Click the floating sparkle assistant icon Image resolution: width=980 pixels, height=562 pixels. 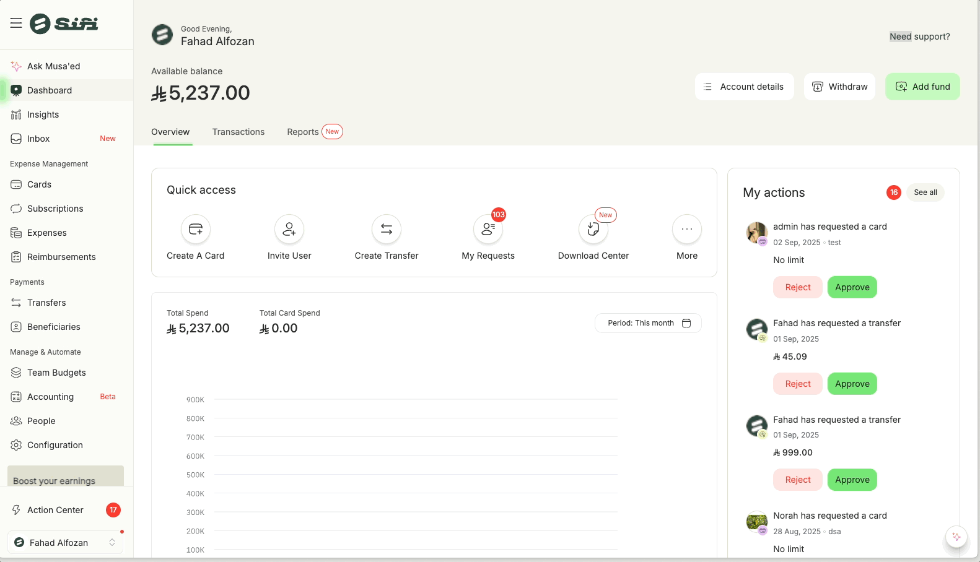tap(956, 537)
